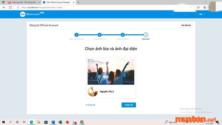Viewport: 222px width, 125px height.
Task: Open Microsoft Store from the taskbar
Action: [x=46, y=122]
